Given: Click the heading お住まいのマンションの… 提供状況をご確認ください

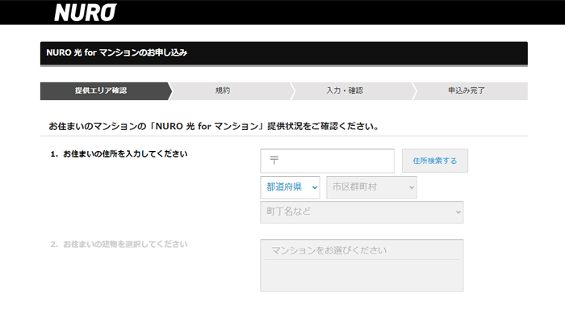Looking at the screenshot, I should point(214,126).
